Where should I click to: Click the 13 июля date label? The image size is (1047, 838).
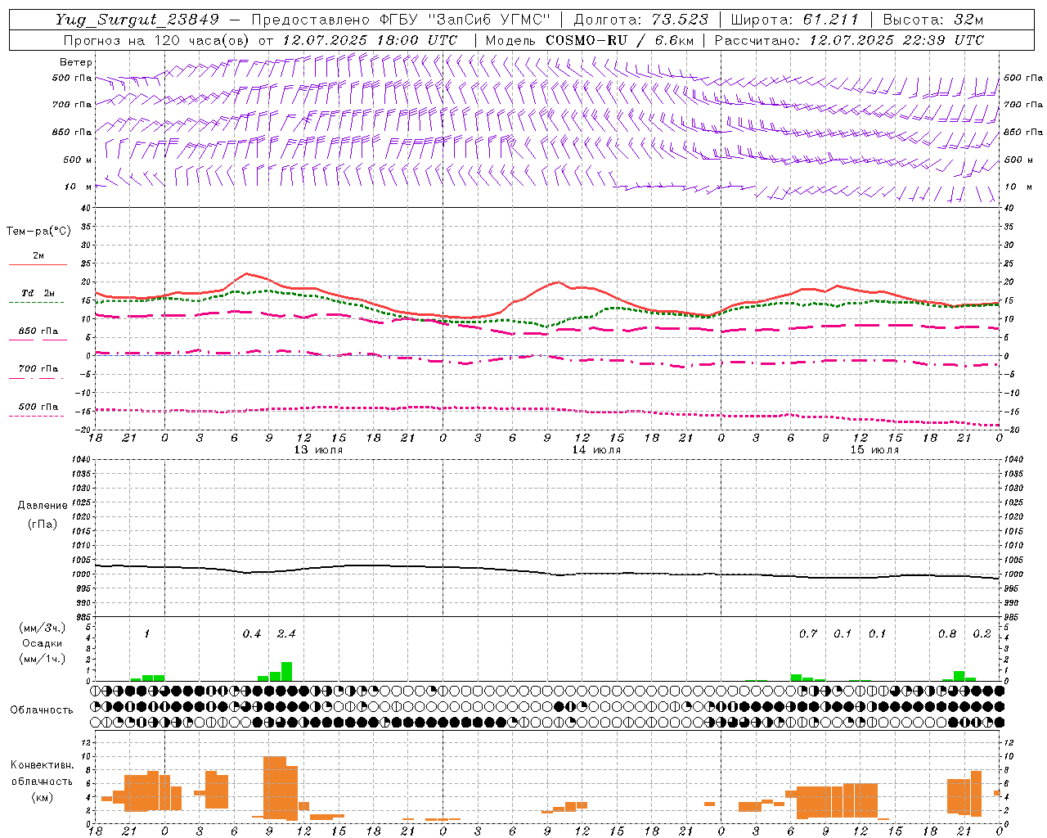tap(318, 450)
